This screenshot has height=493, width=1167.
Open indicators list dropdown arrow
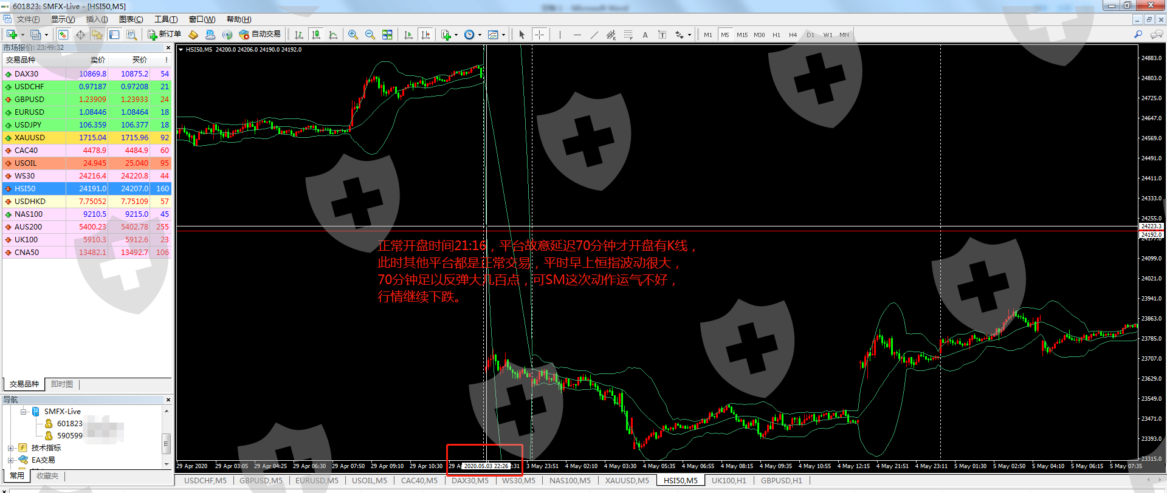pyautogui.click(x=456, y=35)
